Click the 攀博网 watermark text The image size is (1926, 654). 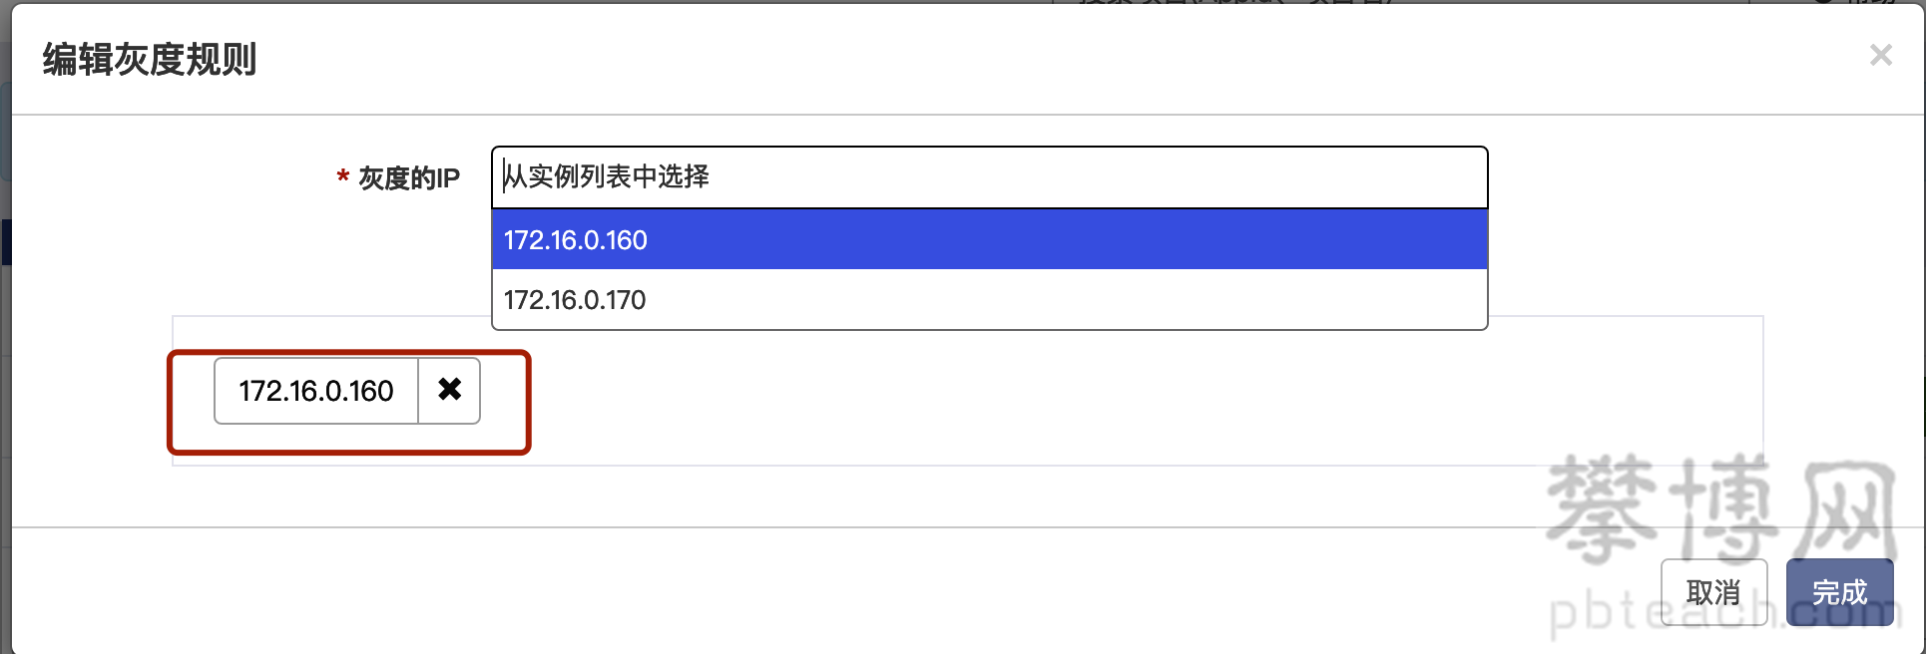point(1721,508)
